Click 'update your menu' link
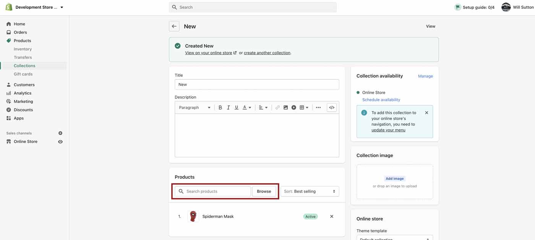The height and width of the screenshot is (240, 535). [x=388, y=130]
